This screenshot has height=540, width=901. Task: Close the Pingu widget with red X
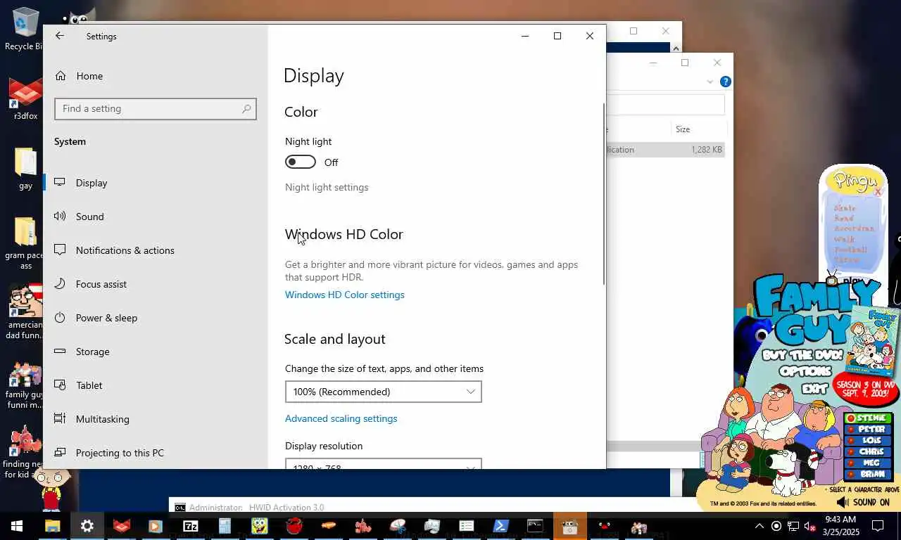pos(878,191)
